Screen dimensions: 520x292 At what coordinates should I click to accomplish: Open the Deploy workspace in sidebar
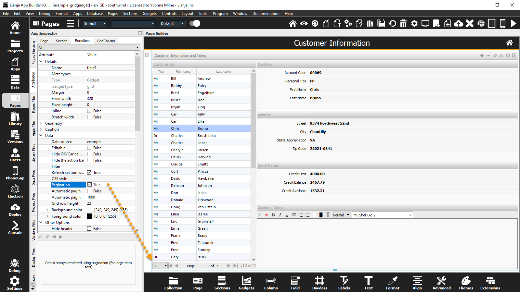pyautogui.click(x=15, y=210)
